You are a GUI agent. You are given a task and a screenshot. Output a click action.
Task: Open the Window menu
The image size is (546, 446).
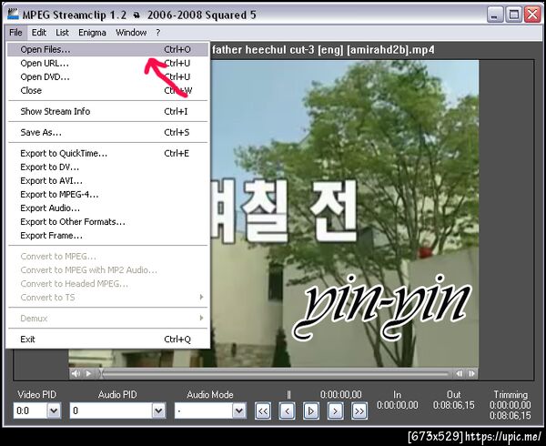(131, 33)
